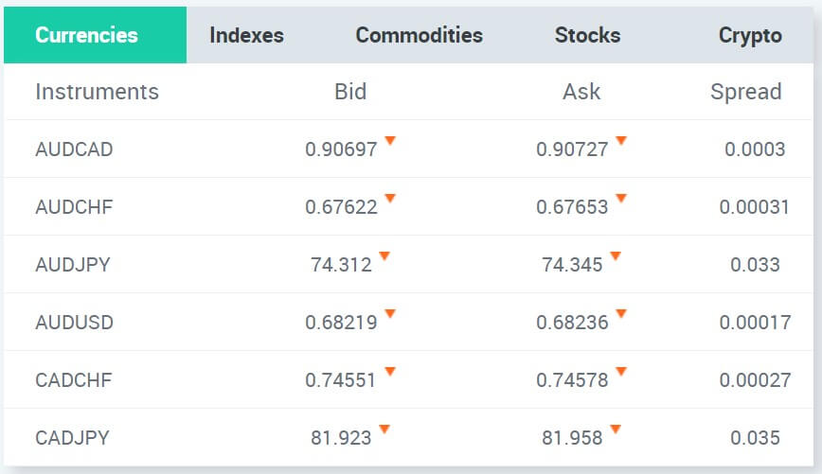
Task: Select the AUDCAD instrument row
Action: [x=408, y=149]
